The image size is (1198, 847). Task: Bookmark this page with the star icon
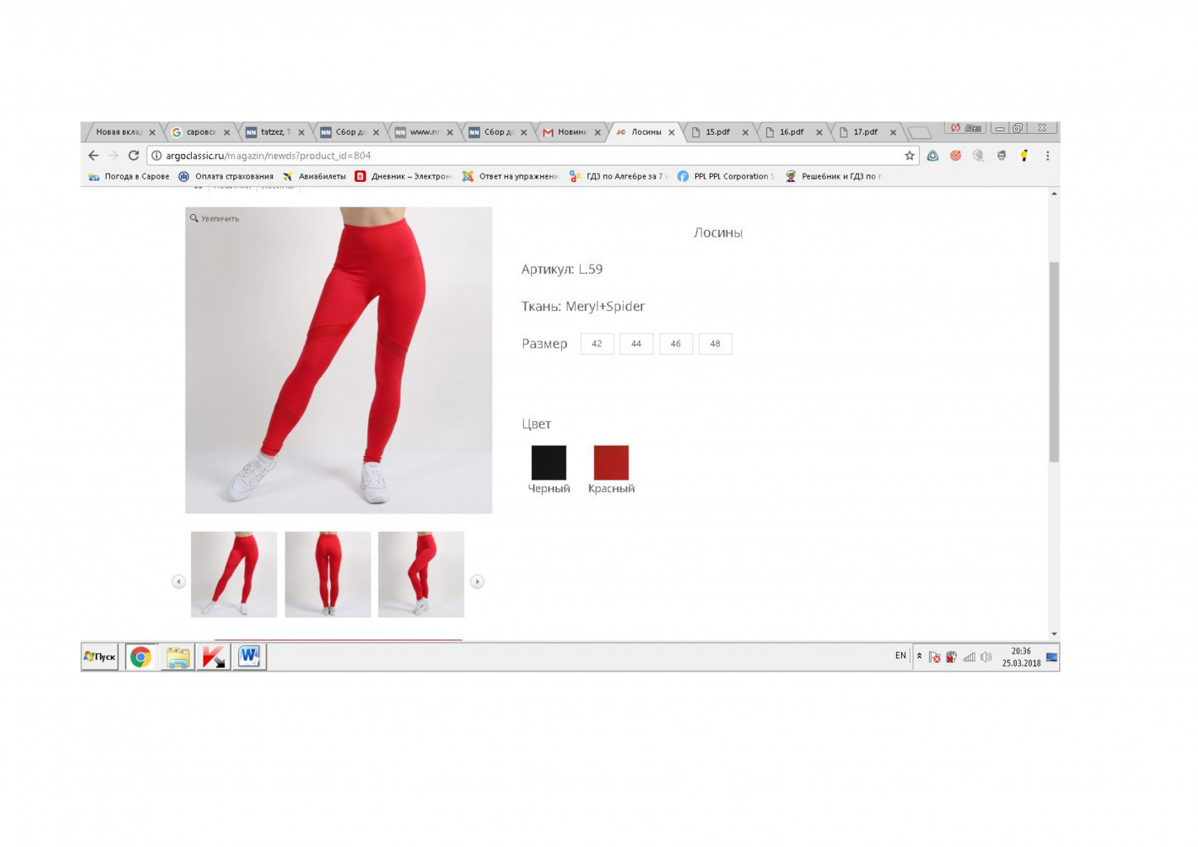[x=909, y=156]
